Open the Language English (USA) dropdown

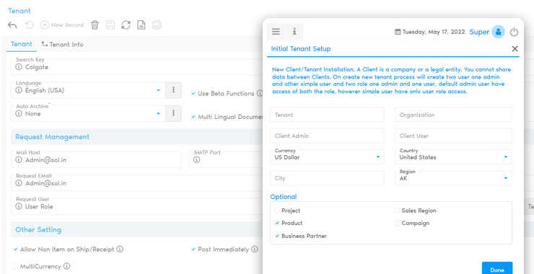click(88, 90)
